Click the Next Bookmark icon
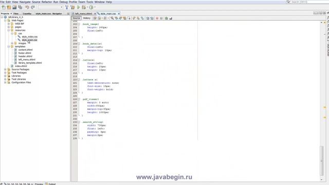This screenshot has width=329, height=185. pos(138,18)
